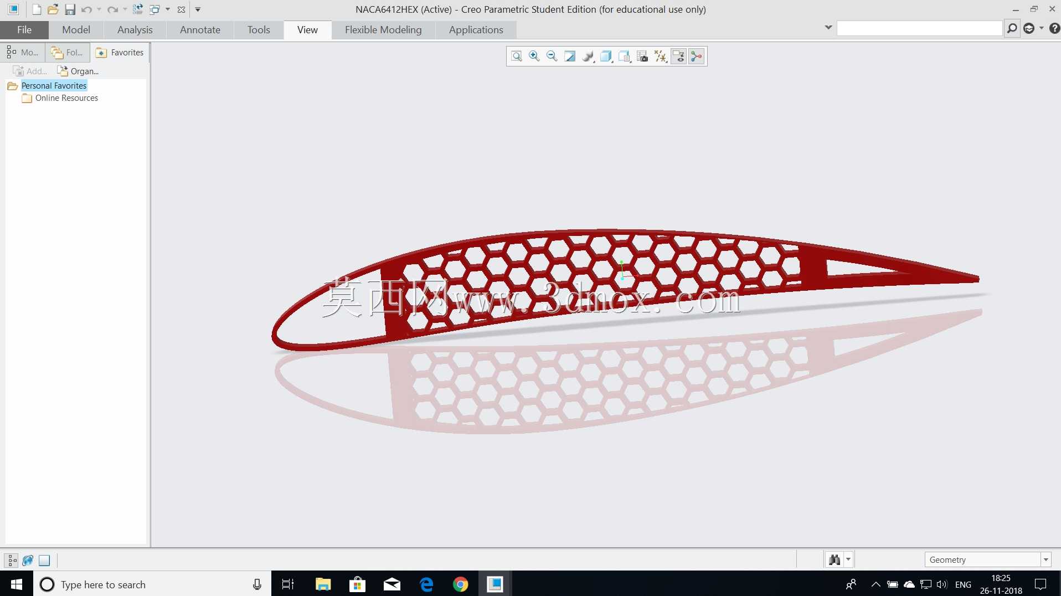Toggle the navigator panel display icon
Screen dimensions: 1061x596
pyautogui.click(x=12, y=561)
